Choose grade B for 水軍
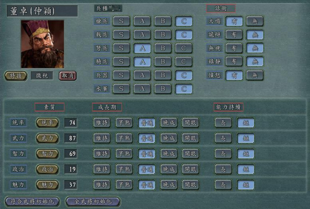310x209 pixels. pos(163,89)
